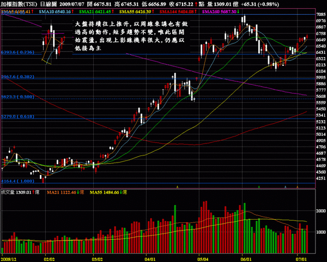Click the 2000 volume axis label
This screenshot has height=262, width=327.
click(321, 211)
